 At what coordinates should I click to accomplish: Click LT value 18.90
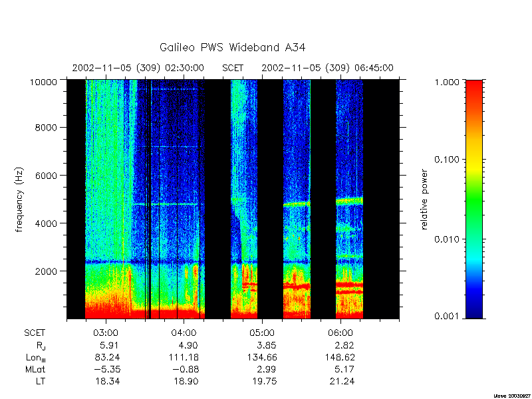pos(185,381)
